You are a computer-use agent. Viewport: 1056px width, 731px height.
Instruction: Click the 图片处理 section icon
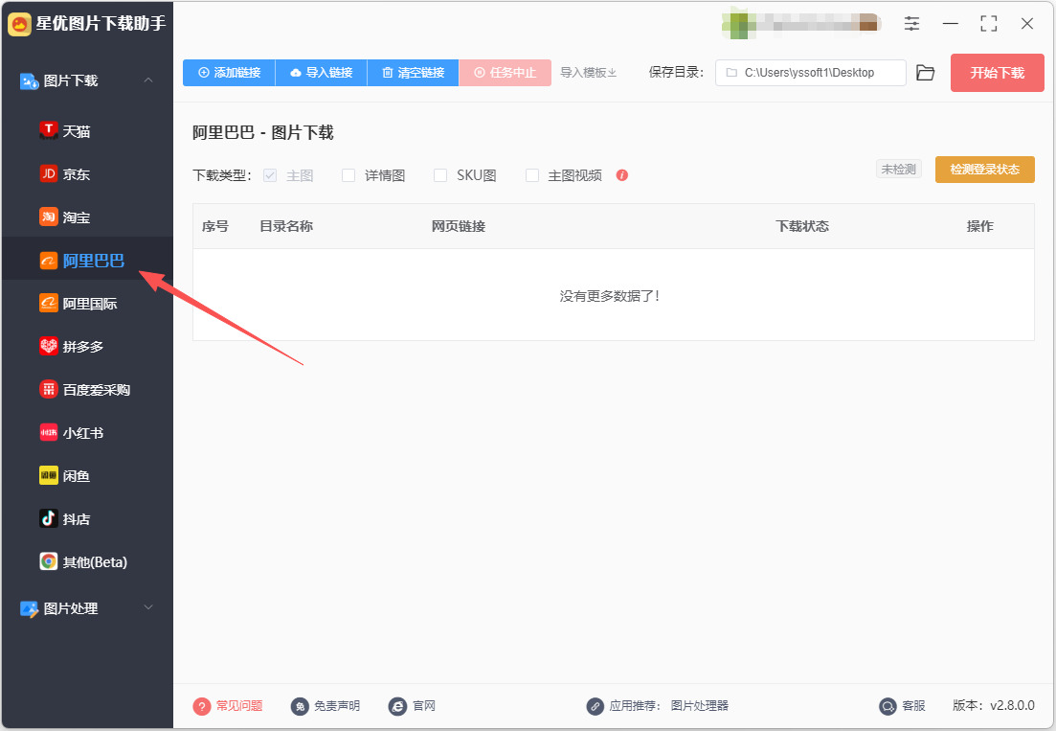pyautogui.click(x=29, y=609)
